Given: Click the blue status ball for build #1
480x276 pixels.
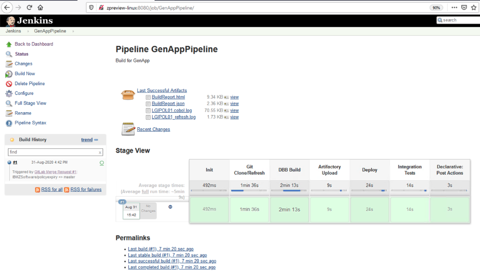Looking at the screenshot, I should [9, 163].
